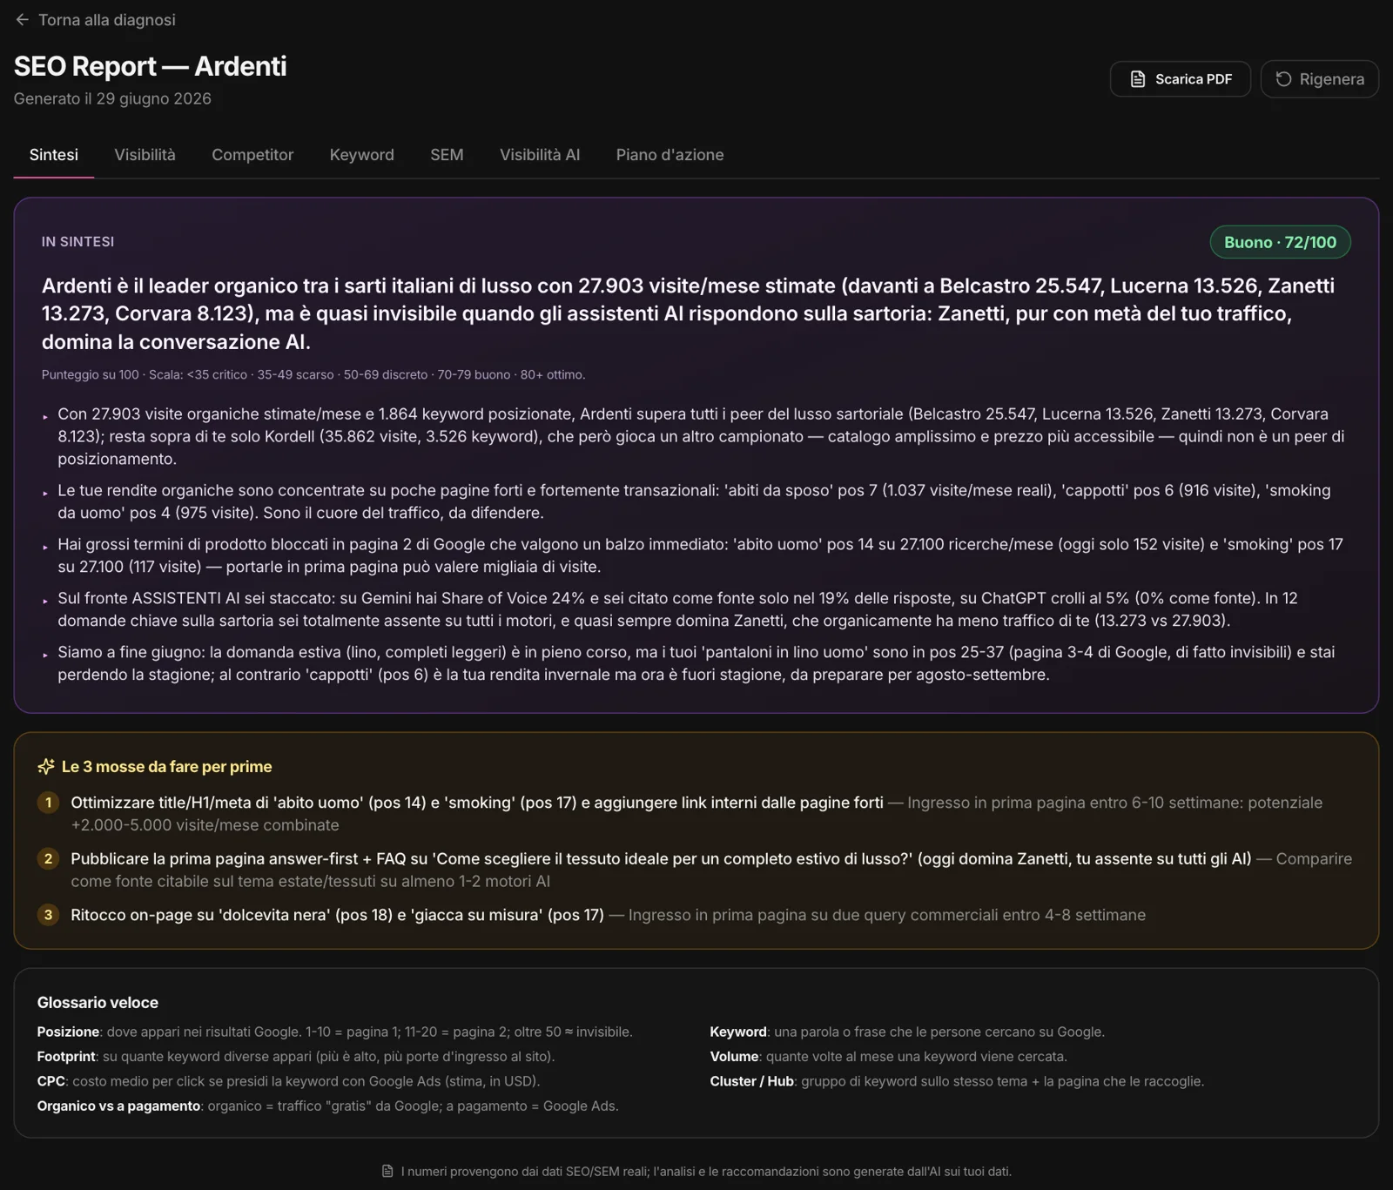Click the back arrow icon beside Torna alla diagnosi
This screenshot has width=1393, height=1190.
(22, 20)
